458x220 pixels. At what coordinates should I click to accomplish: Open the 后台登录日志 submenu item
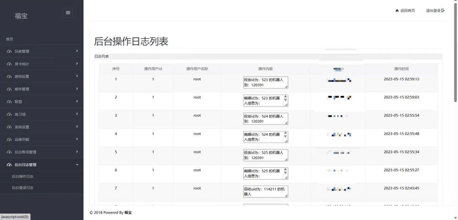[23, 188]
